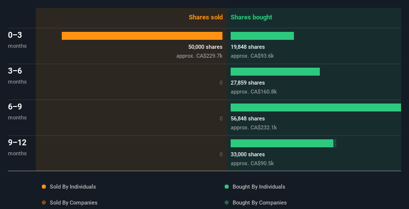Select the orange 50,000 shares sold bar

142,36
